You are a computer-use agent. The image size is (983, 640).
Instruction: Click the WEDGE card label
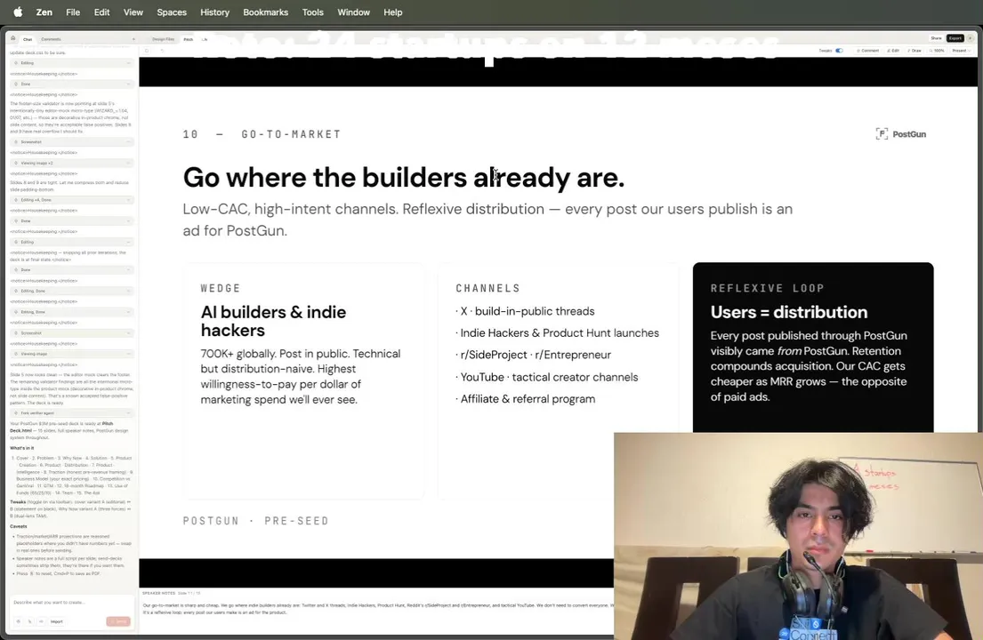coord(221,288)
